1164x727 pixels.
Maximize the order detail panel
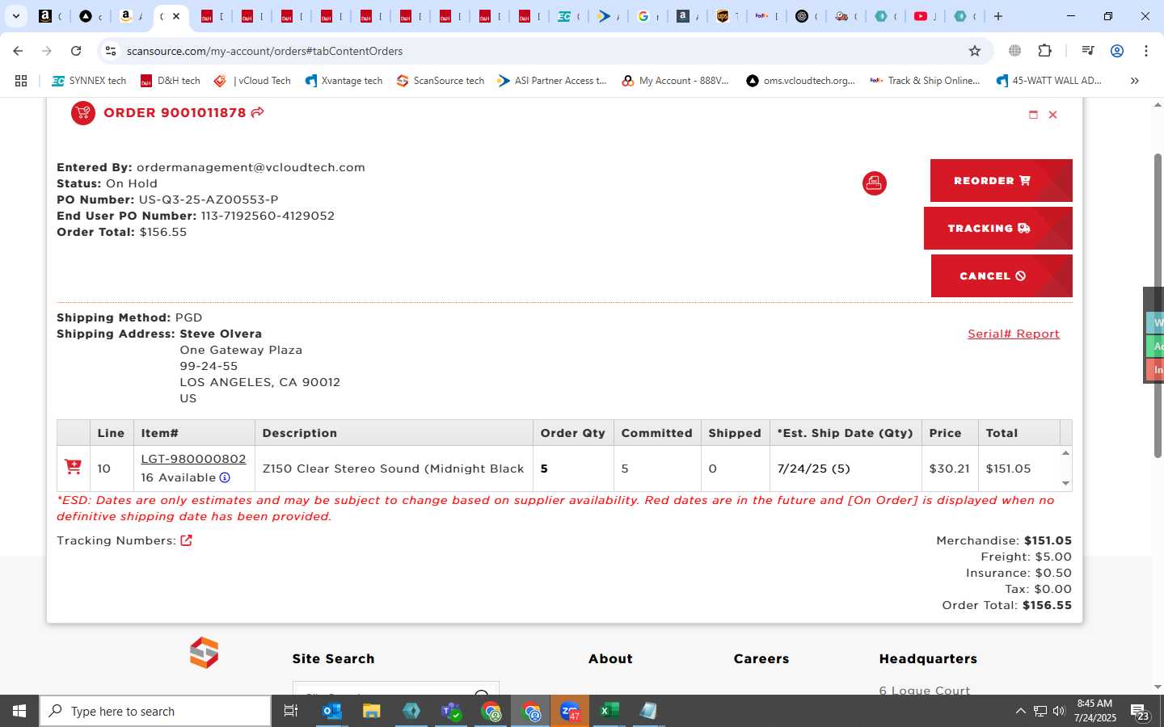(x=1033, y=115)
